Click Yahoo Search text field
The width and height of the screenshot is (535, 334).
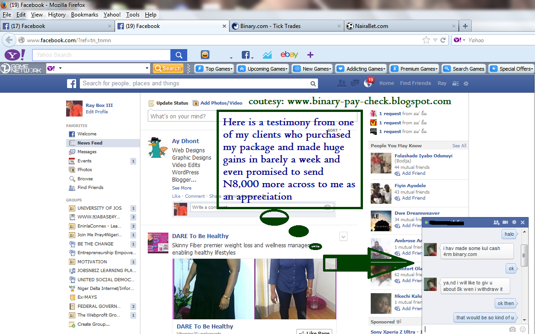101,55
